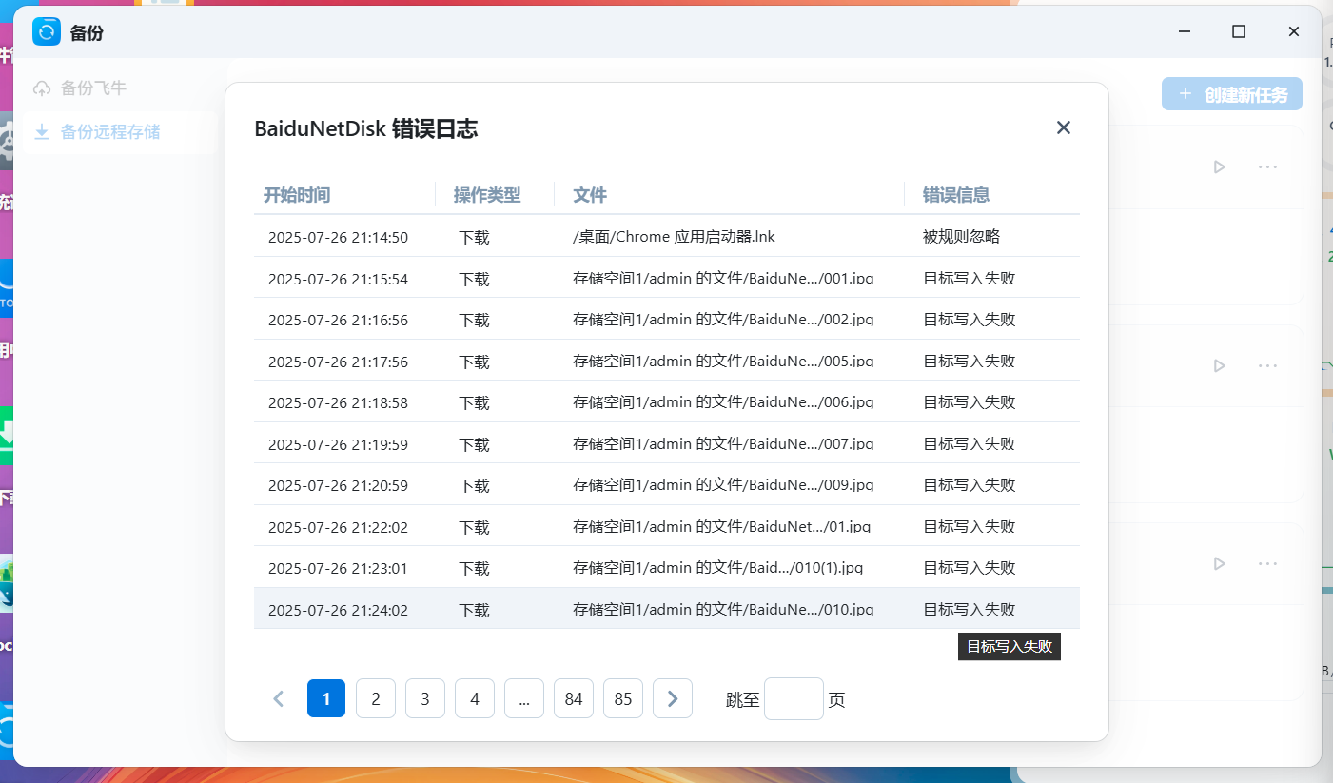Open more options for third backup task
This screenshot has height=783, width=1333.
click(x=1267, y=563)
